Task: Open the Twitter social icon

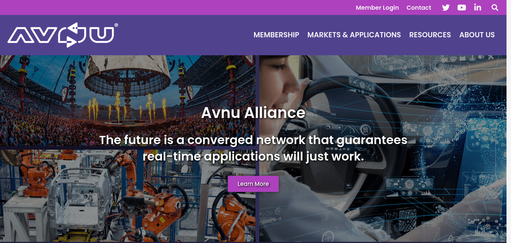Action: pos(446,7)
